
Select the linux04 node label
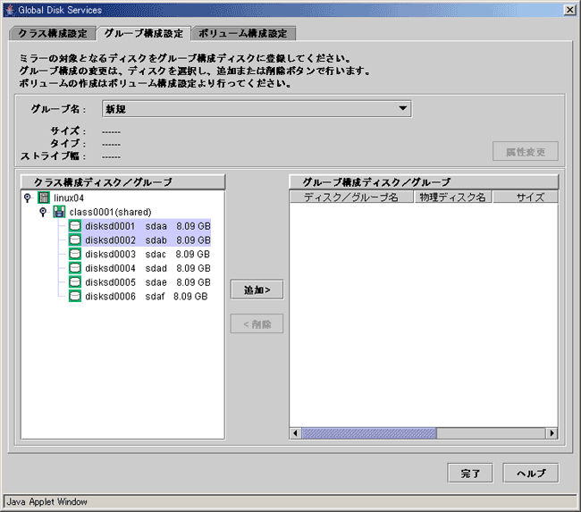[69, 197]
